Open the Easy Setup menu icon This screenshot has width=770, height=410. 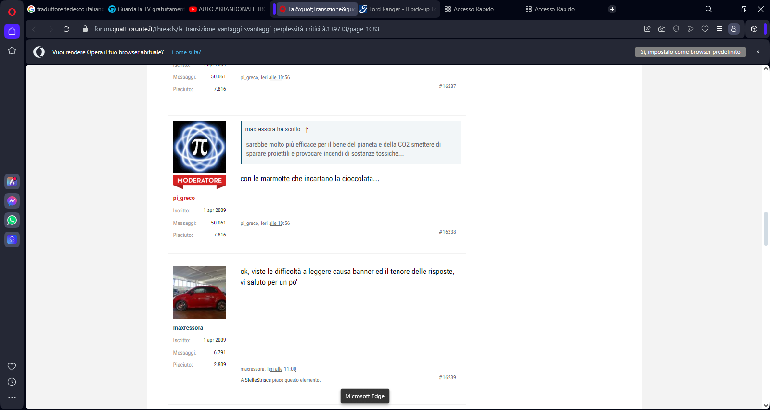[x=719, y=29]
